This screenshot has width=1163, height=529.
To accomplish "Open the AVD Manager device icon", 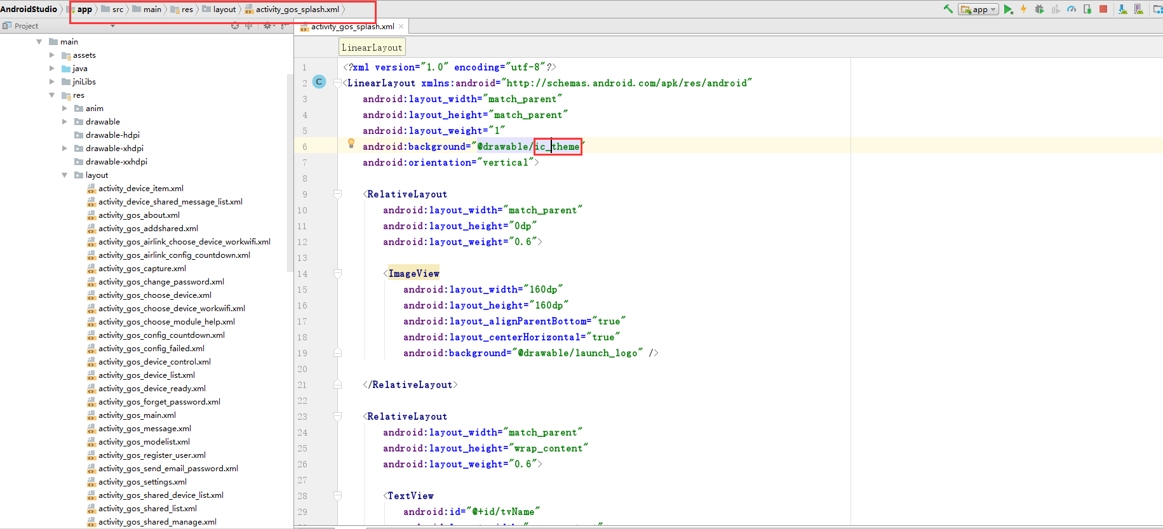I will [1138, 9].
